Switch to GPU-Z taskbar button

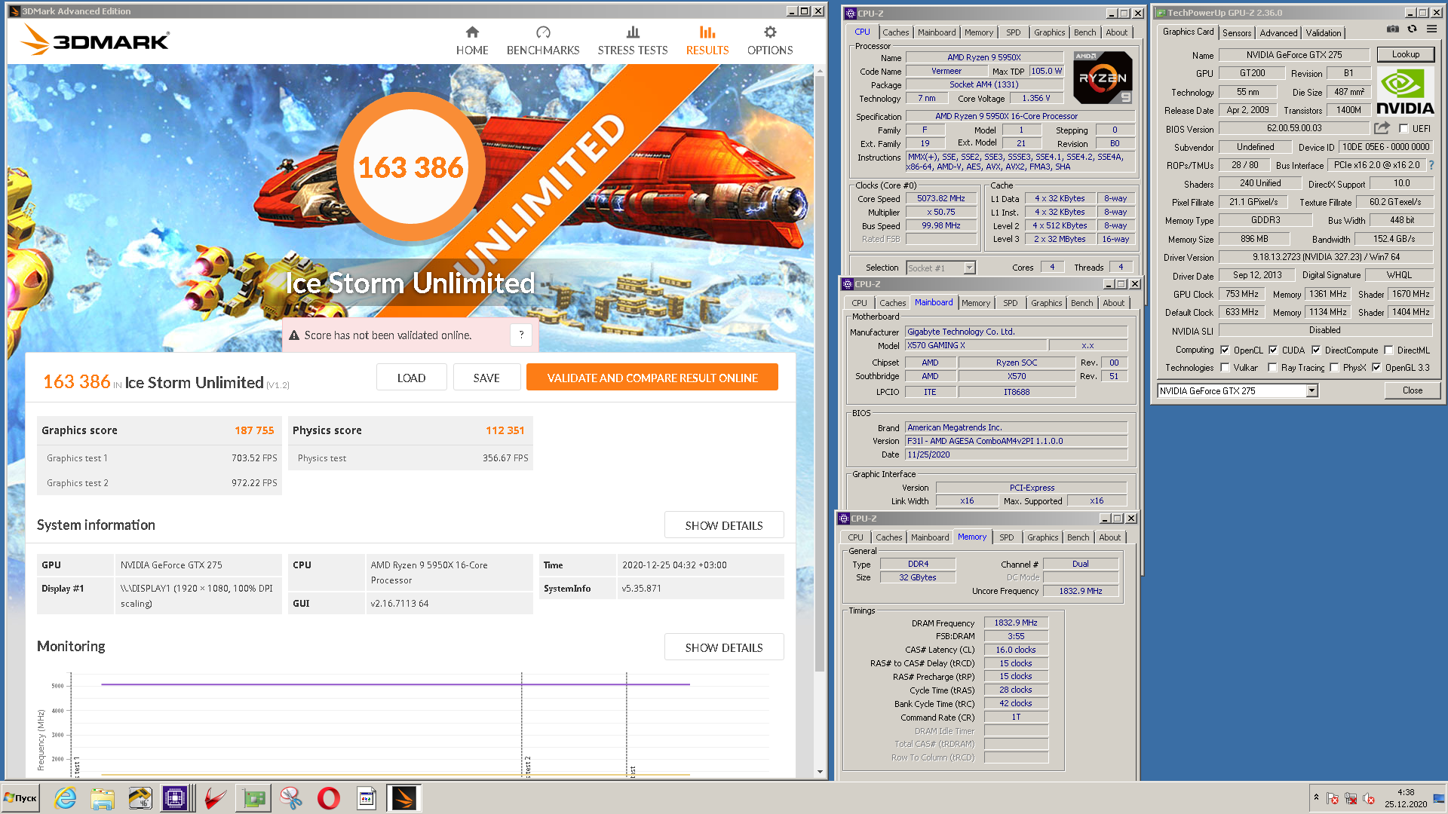tap(254, 798)
